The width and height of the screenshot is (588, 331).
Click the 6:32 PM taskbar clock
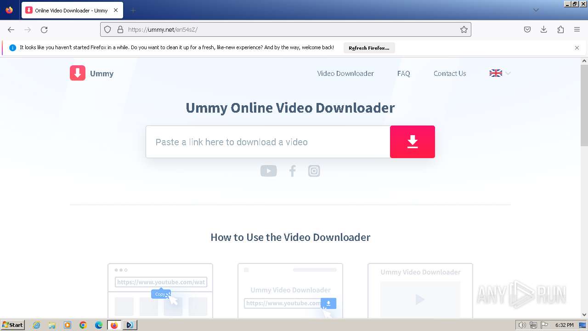pyautogui.click(x=564, y=325)
